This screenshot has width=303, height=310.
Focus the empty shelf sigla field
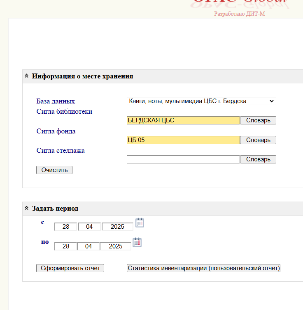(x=183, y=159)
